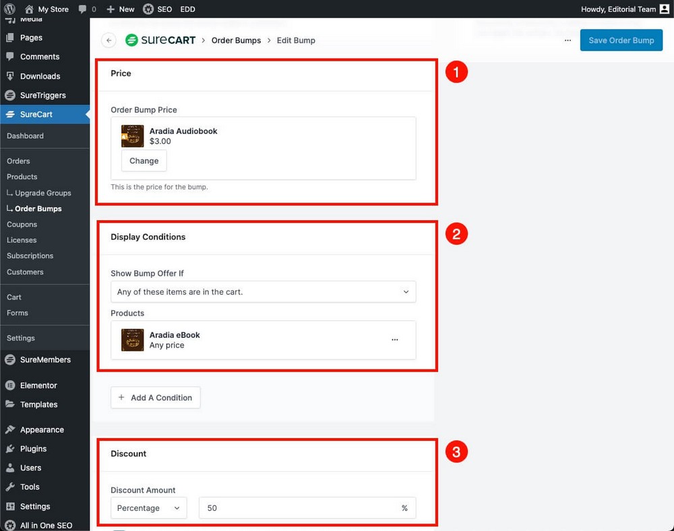Click the green SureCart logo in the breadcrumb
This screenshot has height=531, width=674.
coord(132,40)
